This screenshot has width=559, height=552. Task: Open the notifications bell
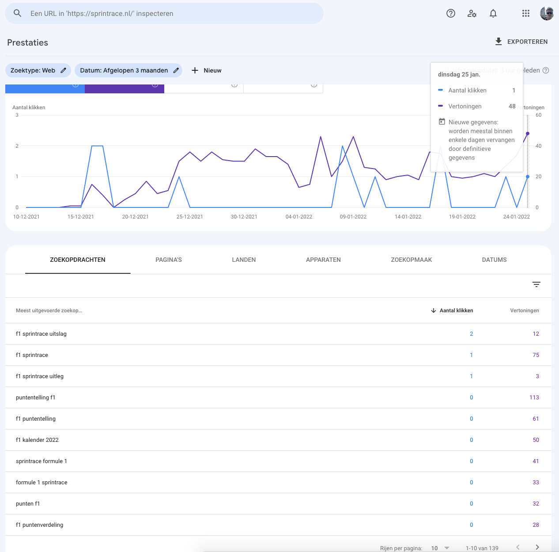tap(493, 13)
